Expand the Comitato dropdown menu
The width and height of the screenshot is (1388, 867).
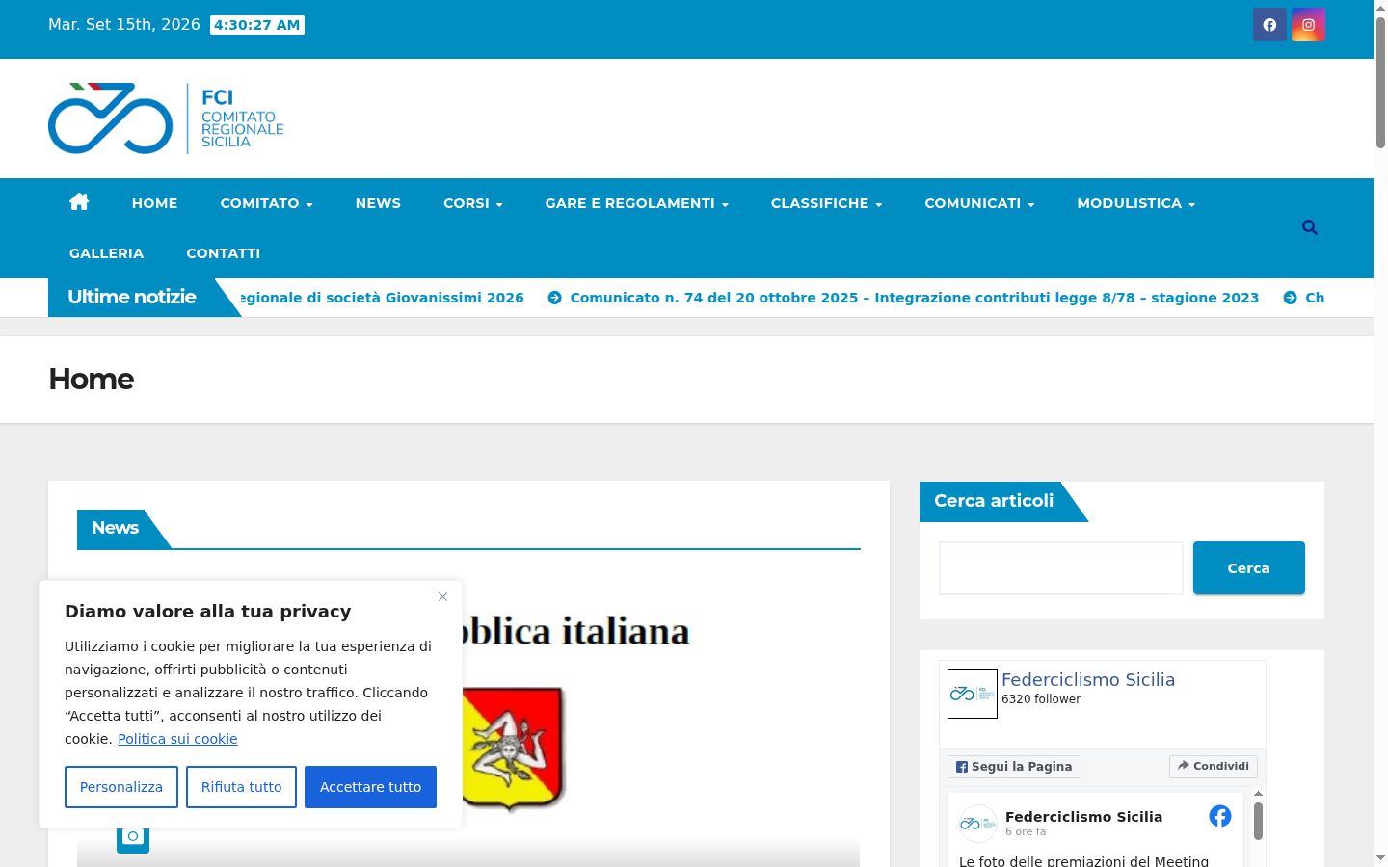click(x=266, y=203)
